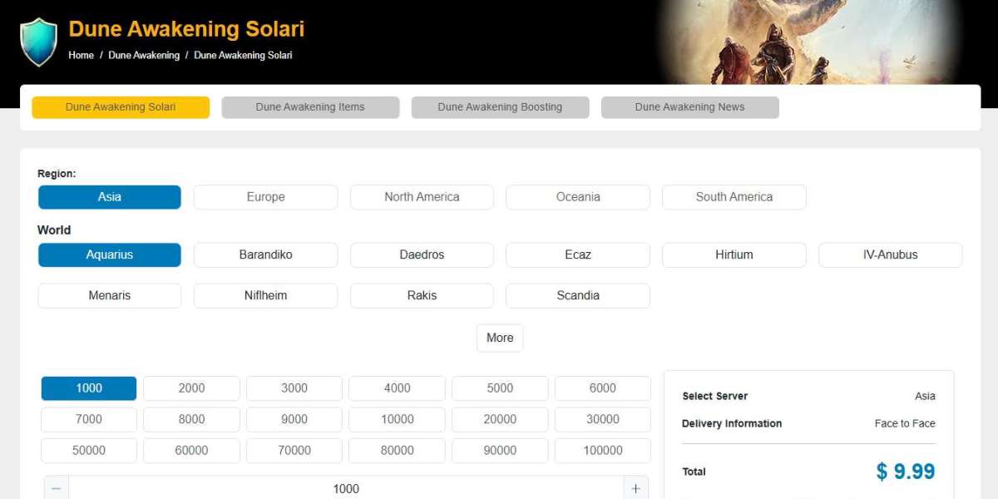The image size is (998, 499).
Task: Select the 5000 Solari amount
Action: coord(500,388)
